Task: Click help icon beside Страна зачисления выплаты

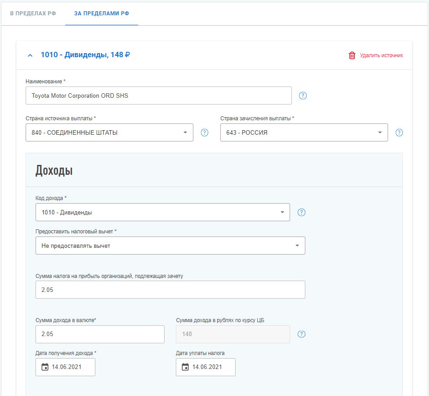Action: tap(399, 132)
